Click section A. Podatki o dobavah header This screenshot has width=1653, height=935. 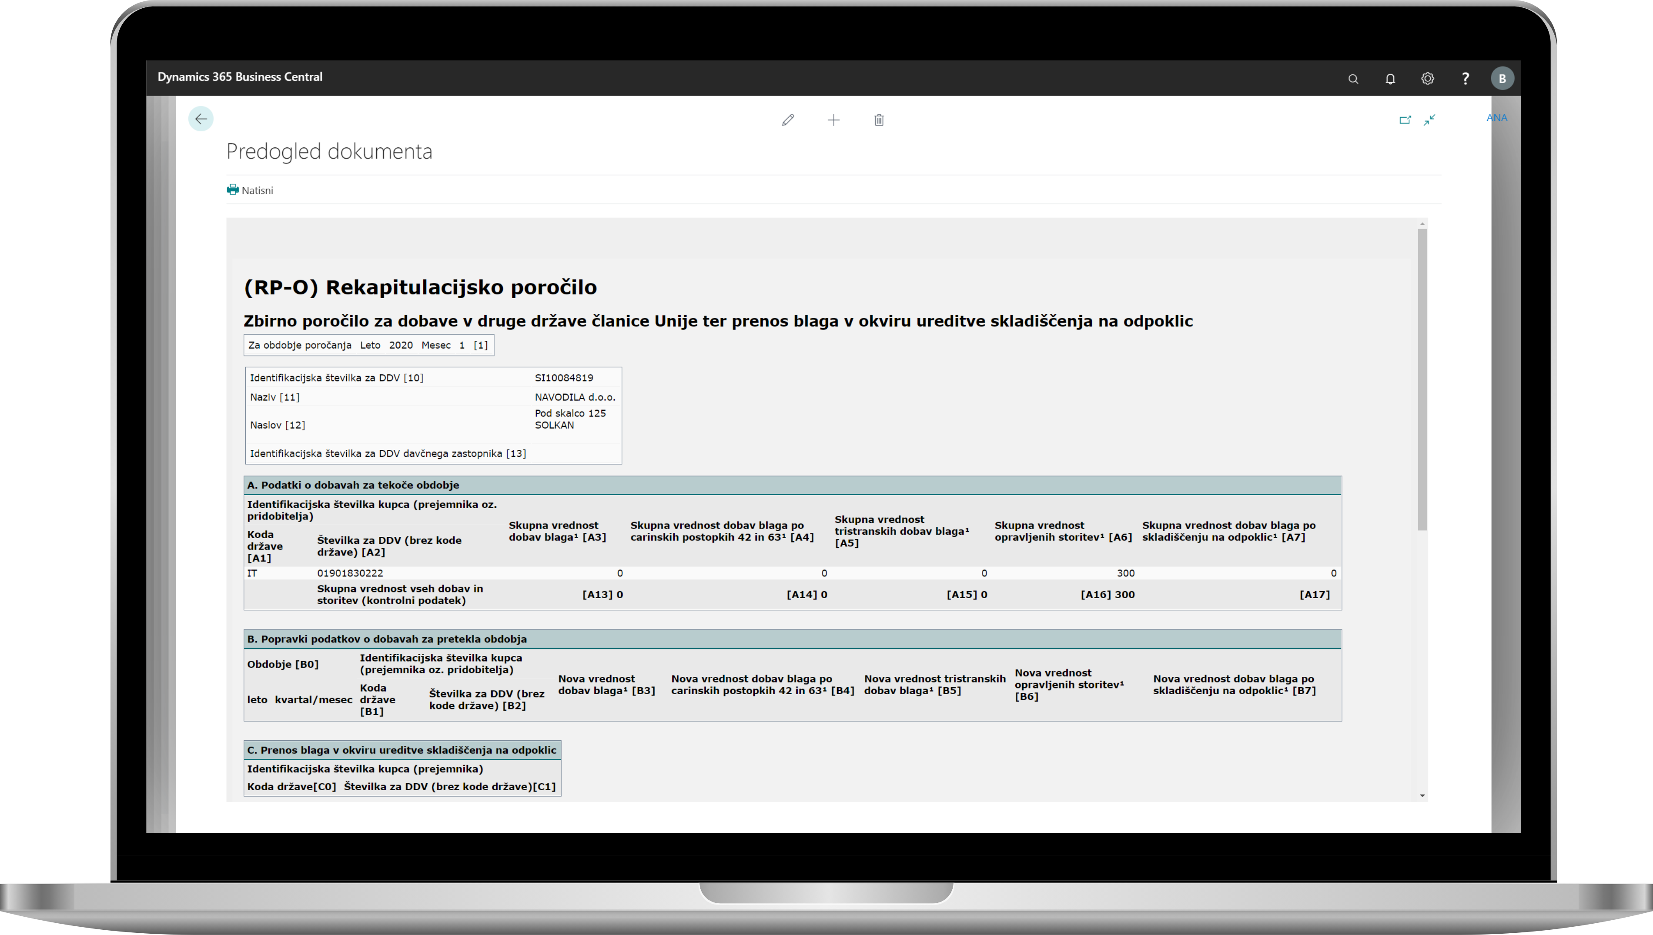click(x=793, y=485)
